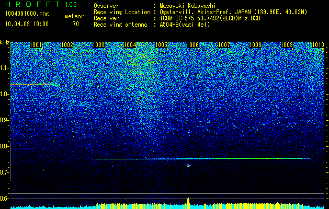The height and width of the screenshot is (209, 329).
Task: Click the Ovserver label
Action: point(106,6)
